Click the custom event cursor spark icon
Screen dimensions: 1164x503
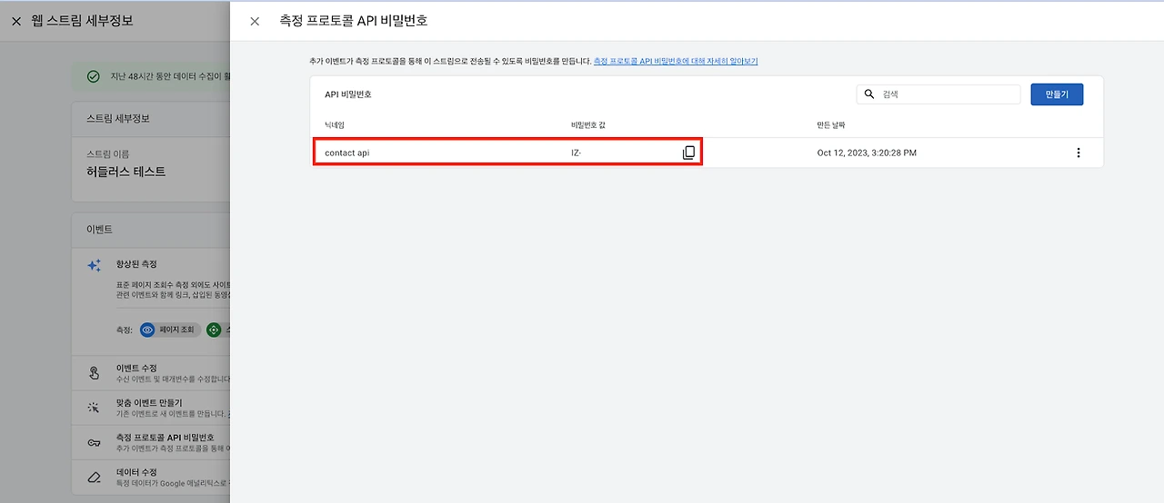coord(94,408)
